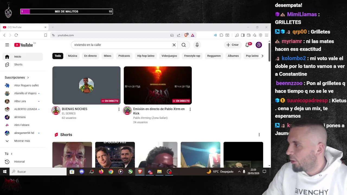Open File Explorer from the taskbar
The width and height of the screenshot is (347, 195).
point(159,171)
